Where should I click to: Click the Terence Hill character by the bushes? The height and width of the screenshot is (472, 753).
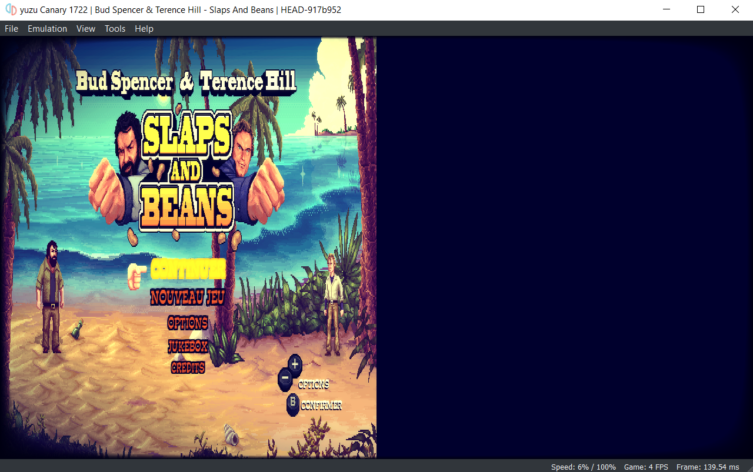point(333,304)
